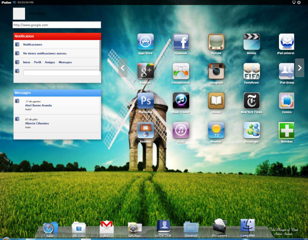Open message from Abel Bueno Aranda
This screenshot has height=240, width=308.
coord(39,105)
